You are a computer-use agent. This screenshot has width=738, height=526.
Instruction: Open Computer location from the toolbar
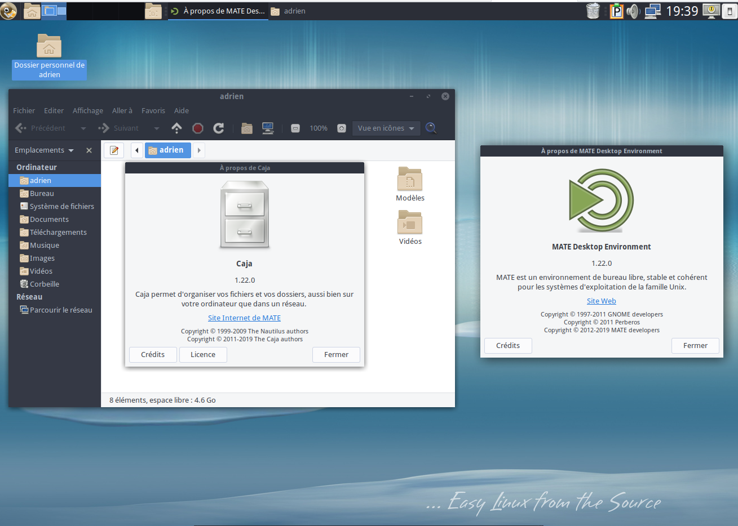[x=268, y=128]
